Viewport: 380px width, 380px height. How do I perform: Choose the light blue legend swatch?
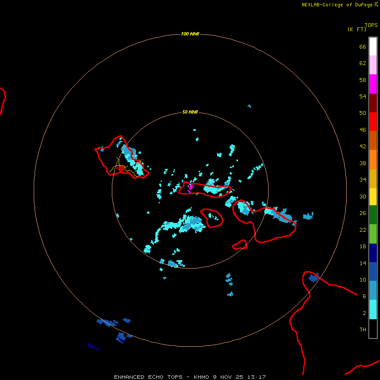[x=373, y=290]
